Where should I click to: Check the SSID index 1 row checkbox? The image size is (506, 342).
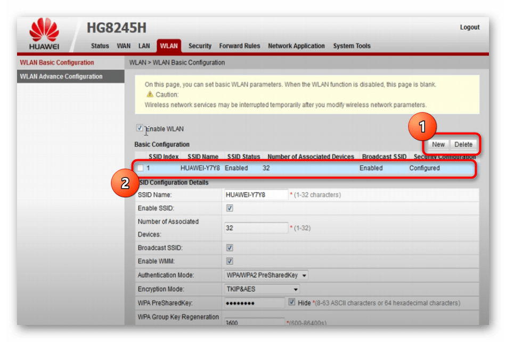[141, 168]
